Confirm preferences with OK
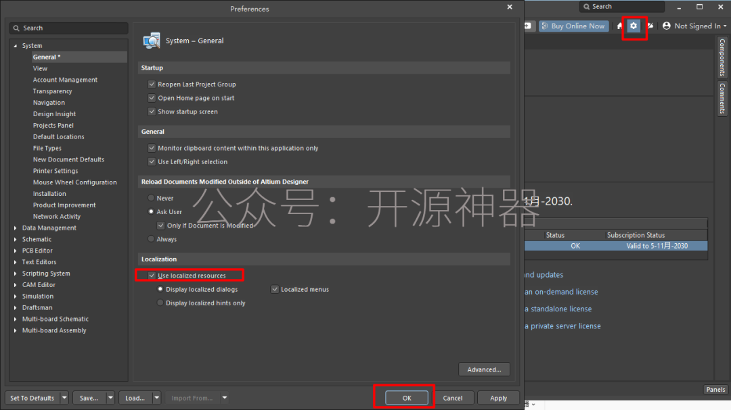The width and height of the screenshot is (731, 410). [x=407, y=398]
